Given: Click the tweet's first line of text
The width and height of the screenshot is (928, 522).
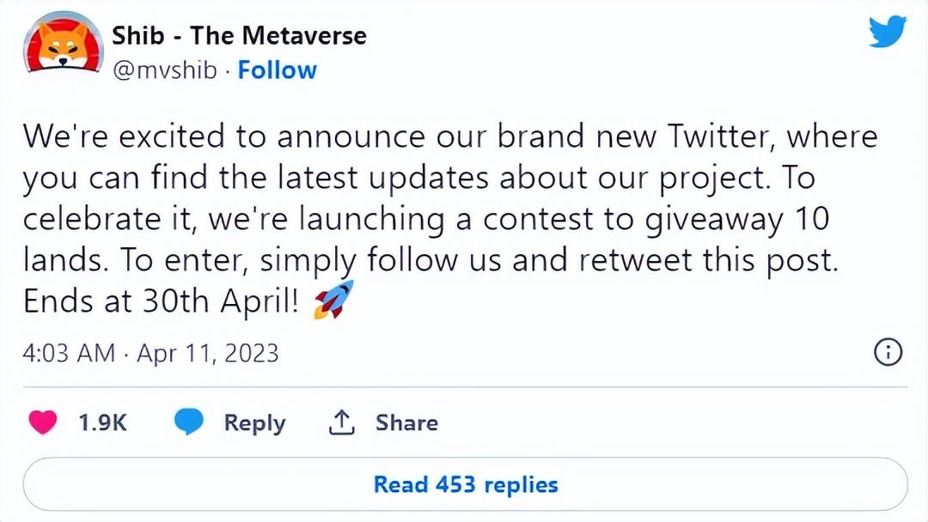Looking at the screenshot, I should coord(450,137).
